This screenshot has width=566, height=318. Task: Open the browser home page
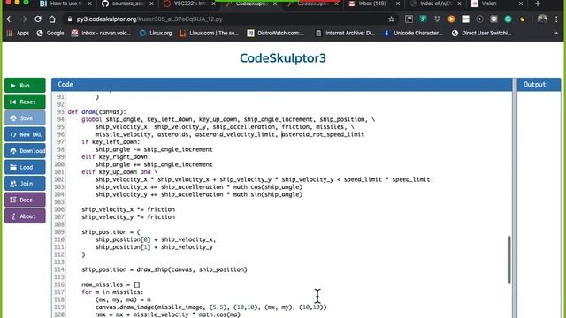point(52,19)
